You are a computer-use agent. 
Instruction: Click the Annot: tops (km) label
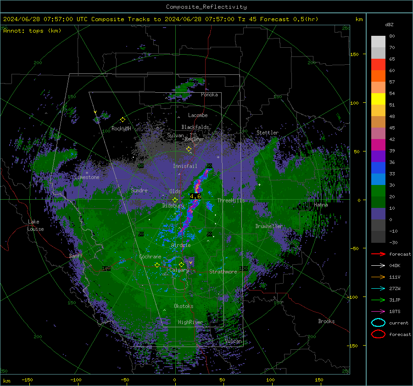click(x=32, y=31)
